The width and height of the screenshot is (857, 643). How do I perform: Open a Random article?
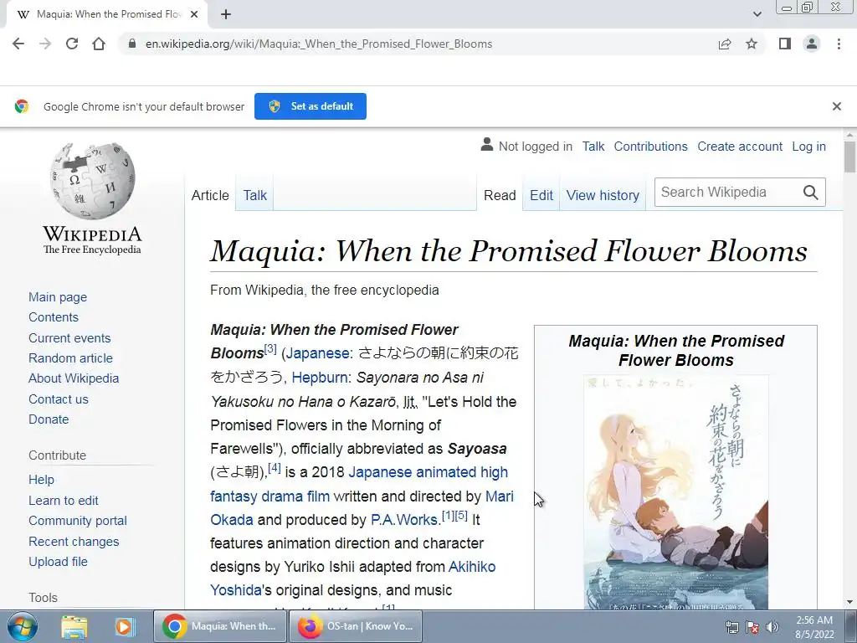(x=70, y=358)
